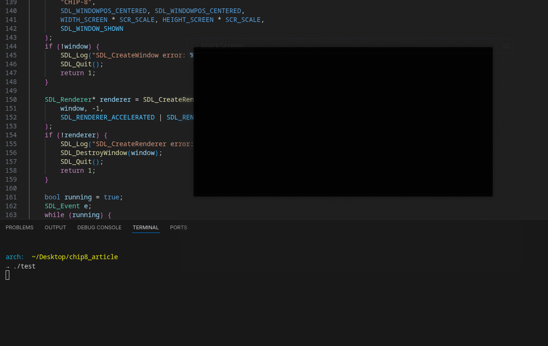Click the first SDL_WINDOWPOS_CENTERED on line 140
The height and width of the screenshot is (346, 548).
tap(103, 11)
